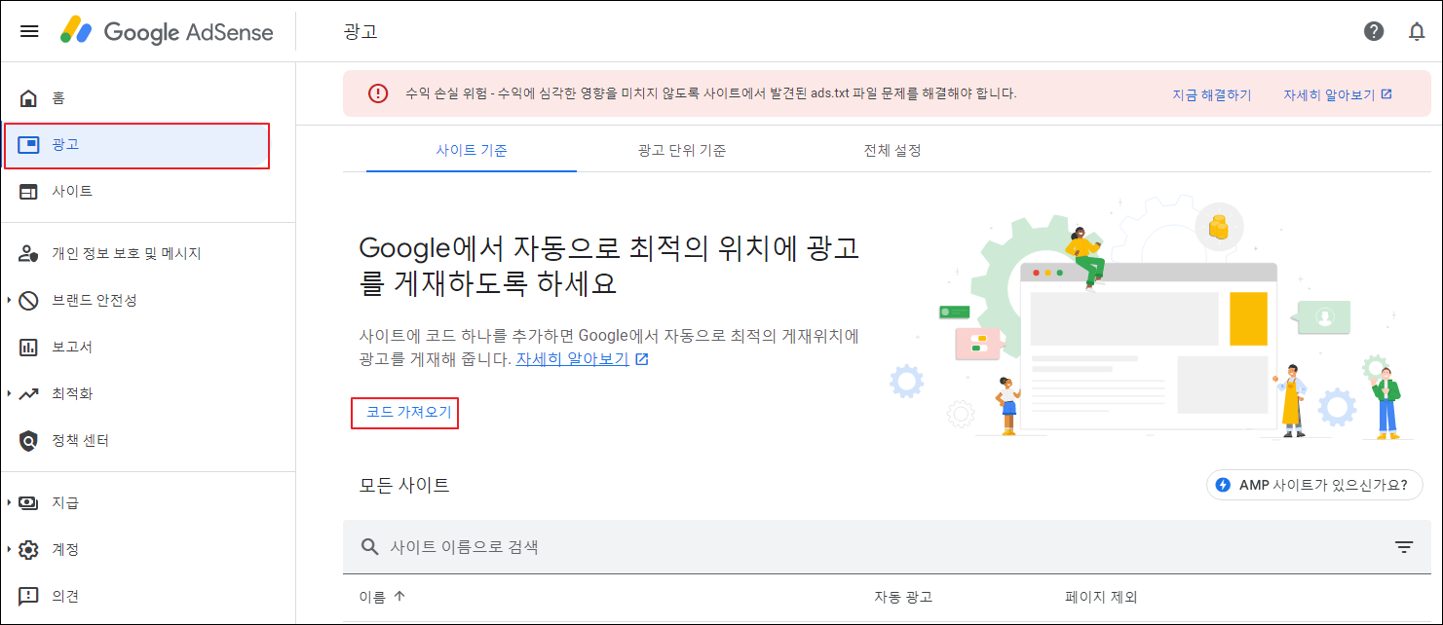Click the 모든 사이트 heading
Screen dimensions: 1443x625
(x=404, y=485)
